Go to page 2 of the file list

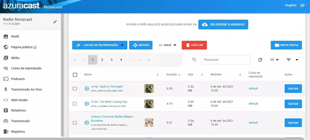tap(102, 60)
